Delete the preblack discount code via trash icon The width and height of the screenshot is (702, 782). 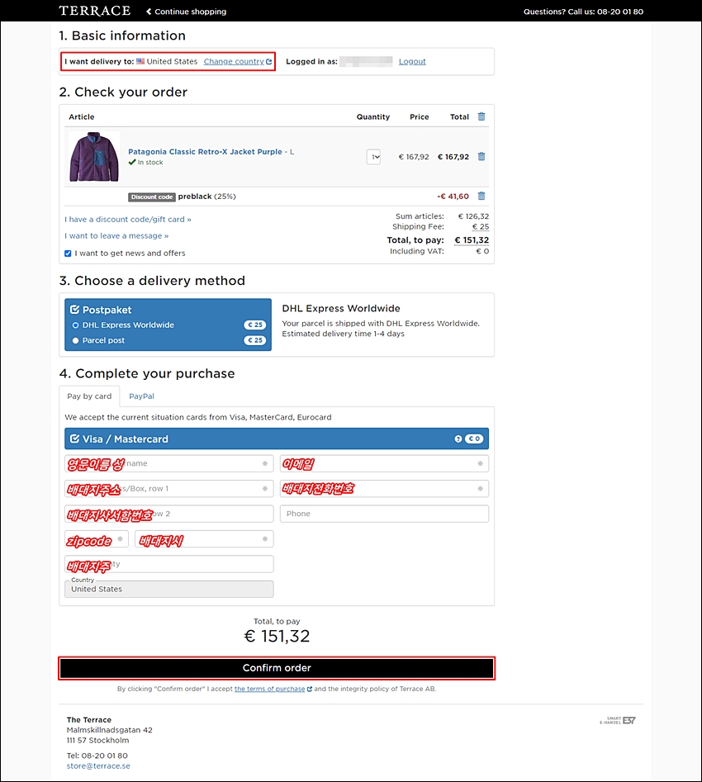pyautogui.click(x=481, y=196)
